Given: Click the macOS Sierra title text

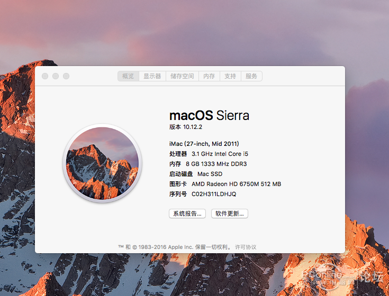Looking at the screenshot, I should point(209,115).
